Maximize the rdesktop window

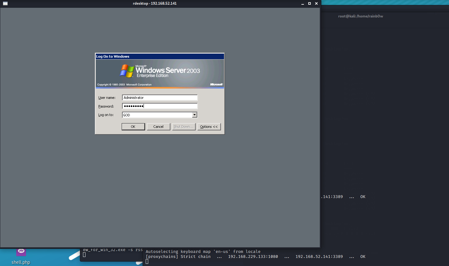[x=309, y=3]
